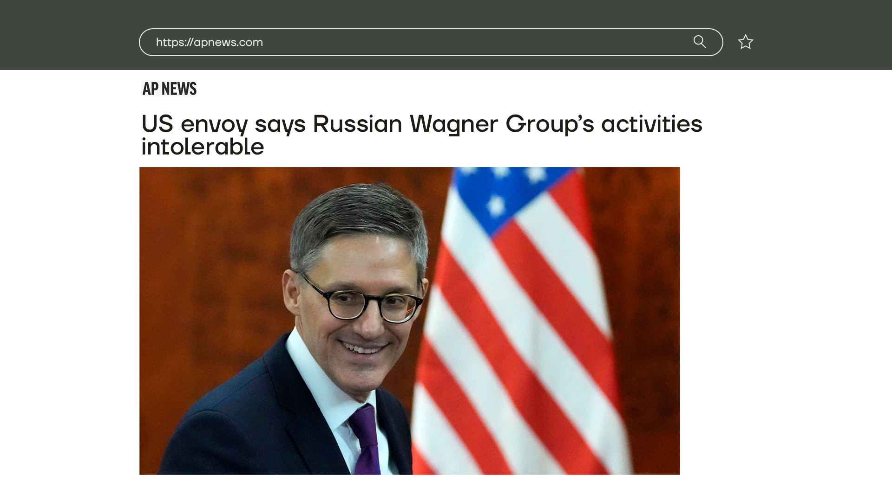Click "US" at the headline start
Image resolution: width=892 pixels, height=501 pixels.
157,124
